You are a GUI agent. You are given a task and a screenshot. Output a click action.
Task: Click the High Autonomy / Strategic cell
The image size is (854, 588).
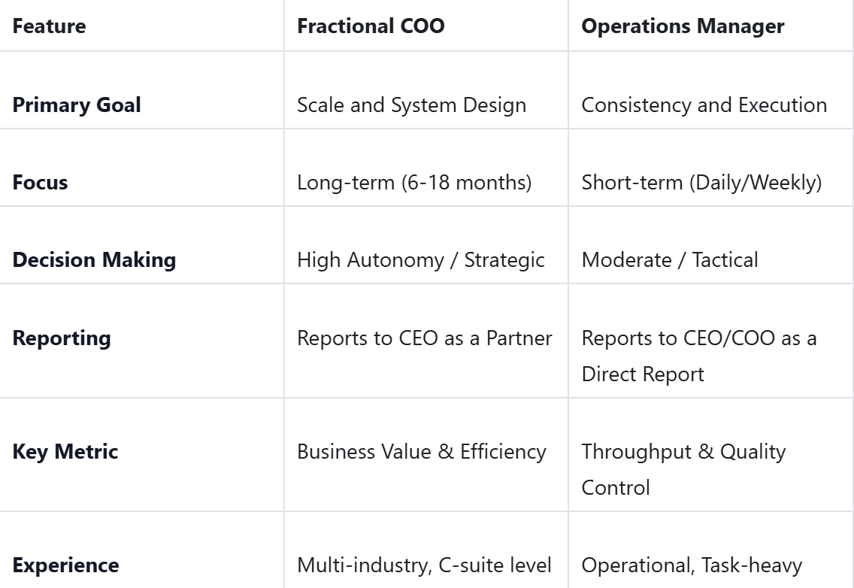pos(421,260)
